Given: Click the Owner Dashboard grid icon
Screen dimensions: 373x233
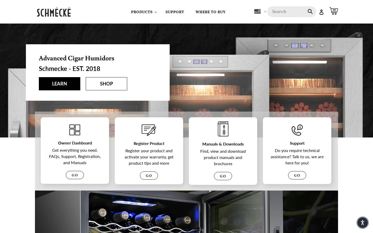Looking at the screenshot, I should point(75,130).
